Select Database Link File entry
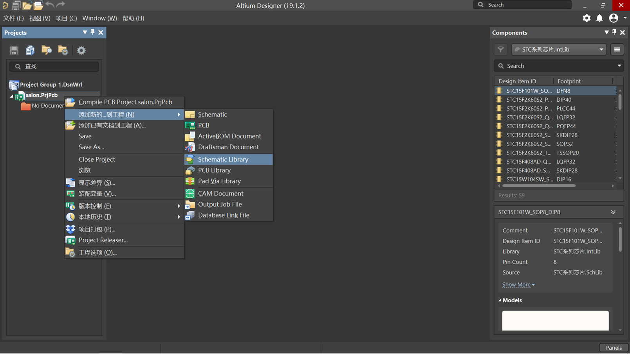Image resolution: width=630 pixels, height=354 pixels. click(x=229, y=215)
